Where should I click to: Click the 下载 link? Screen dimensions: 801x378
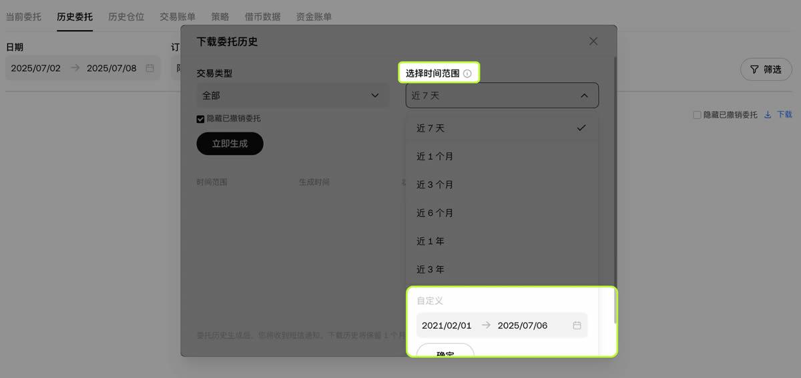point(784,115)
